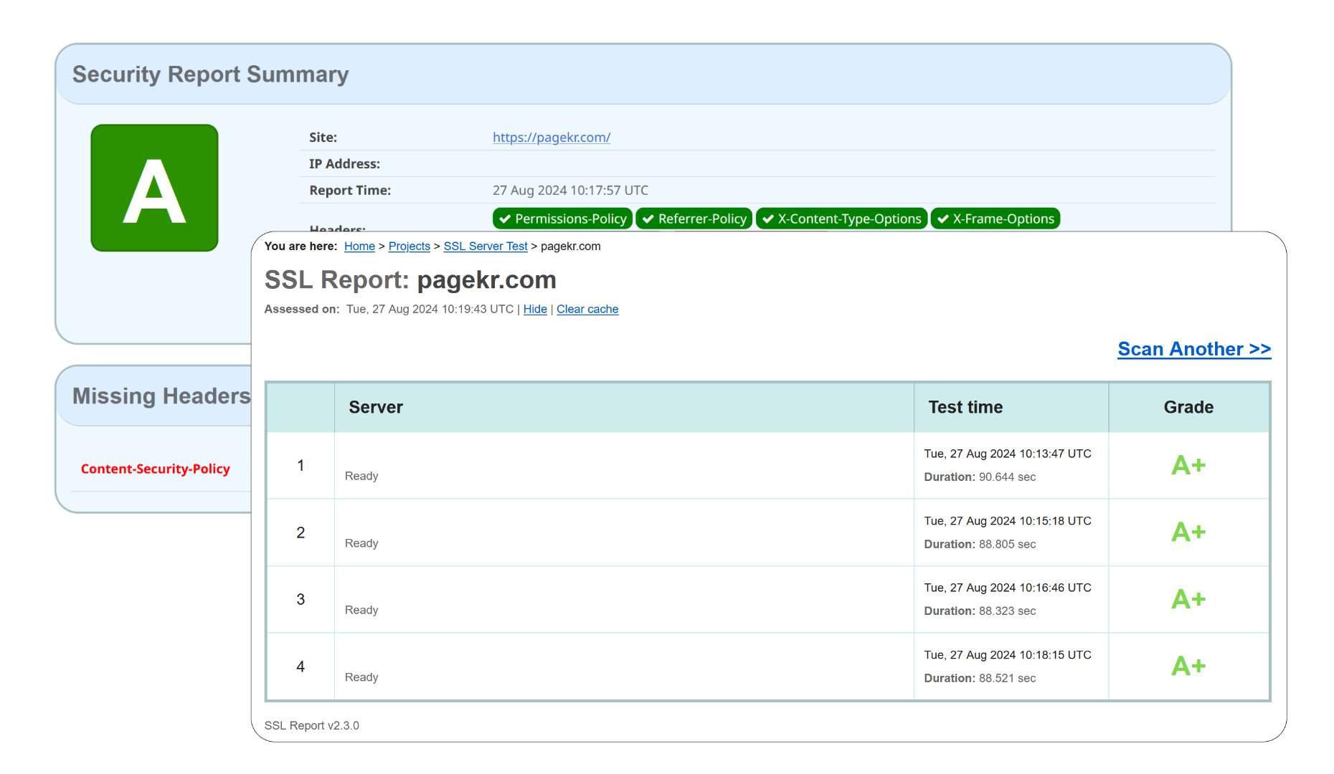The image size is (1334, 774).
Task: Go to Home in the breadcrumb
Action: 359,246
